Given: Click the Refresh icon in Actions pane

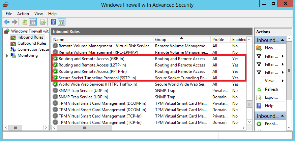Looking at the screenshot, I should [259, 89].
